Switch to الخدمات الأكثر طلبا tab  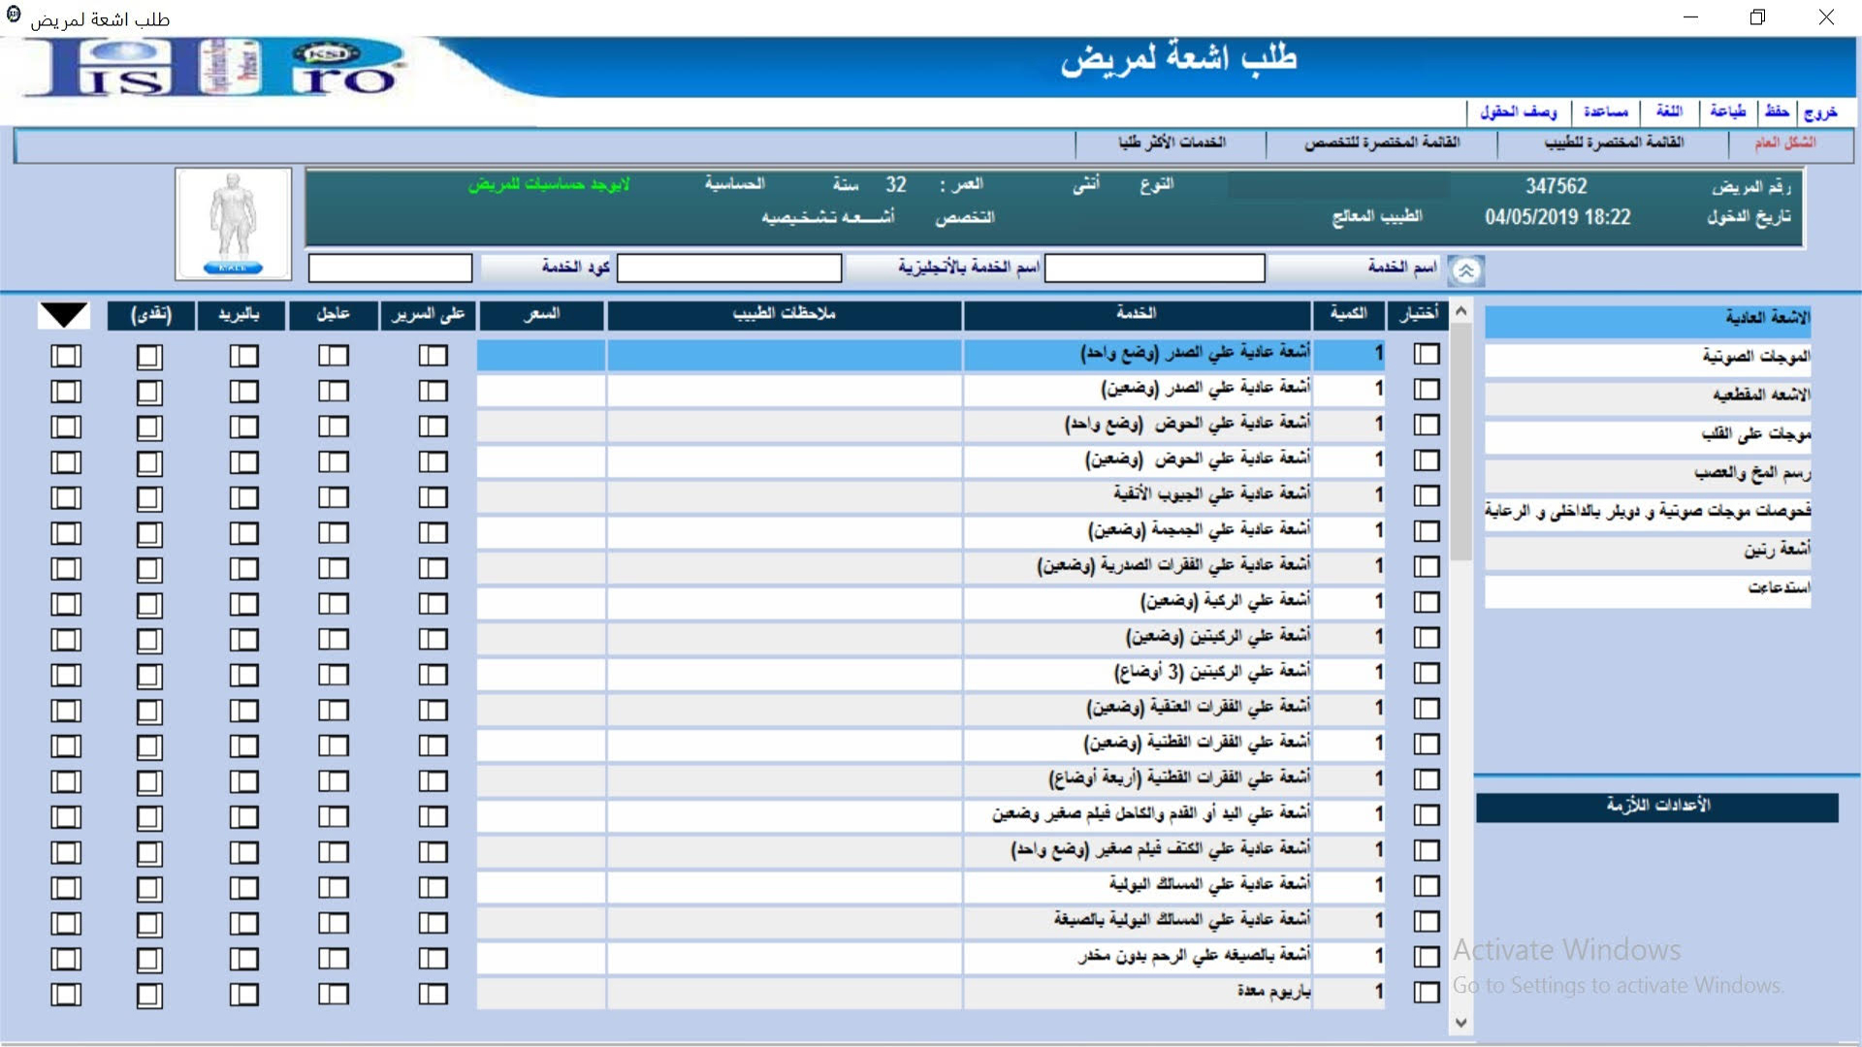pyautogui.click(x=1172, y=143)
